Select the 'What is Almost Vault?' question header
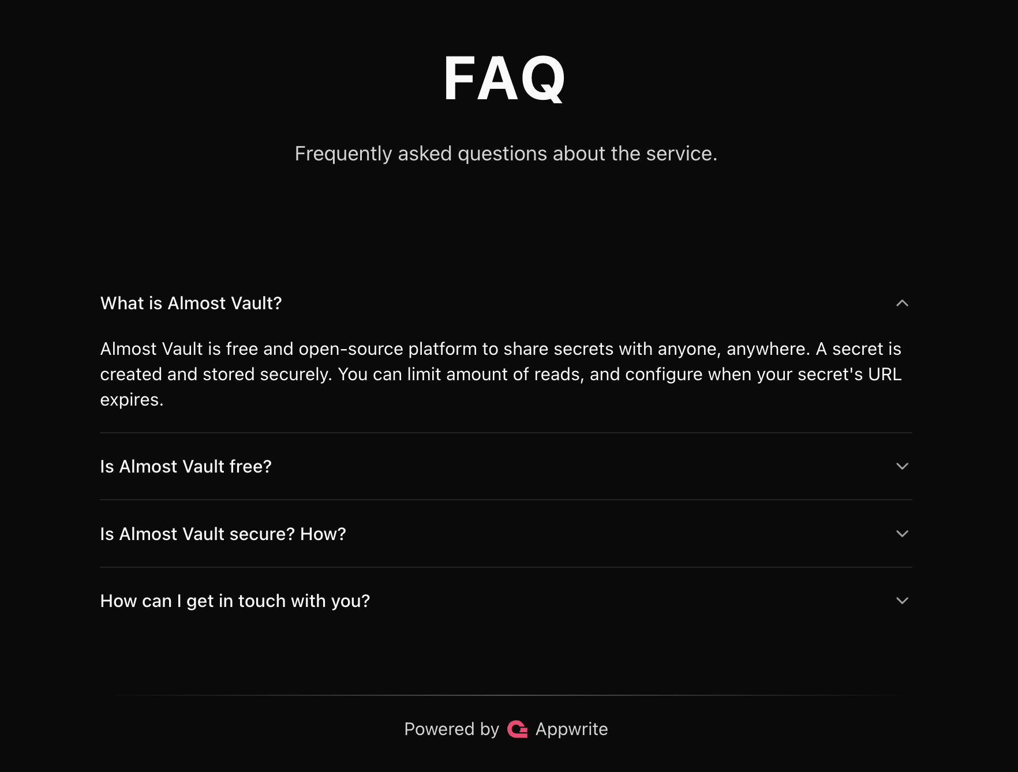Viewport: 1018px width, 772px height. (192, 303)
